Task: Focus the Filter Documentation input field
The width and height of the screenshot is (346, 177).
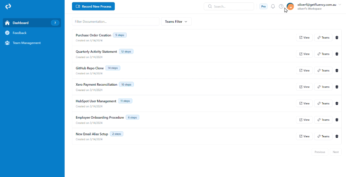Action: click(116, 22)
